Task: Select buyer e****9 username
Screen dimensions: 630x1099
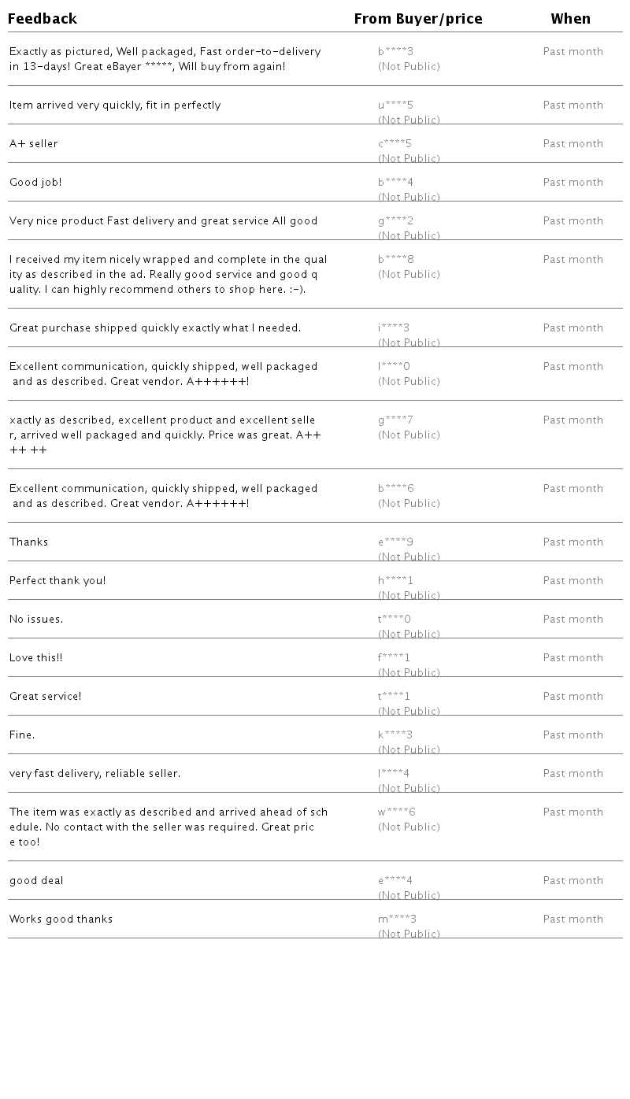Action: 395,542
